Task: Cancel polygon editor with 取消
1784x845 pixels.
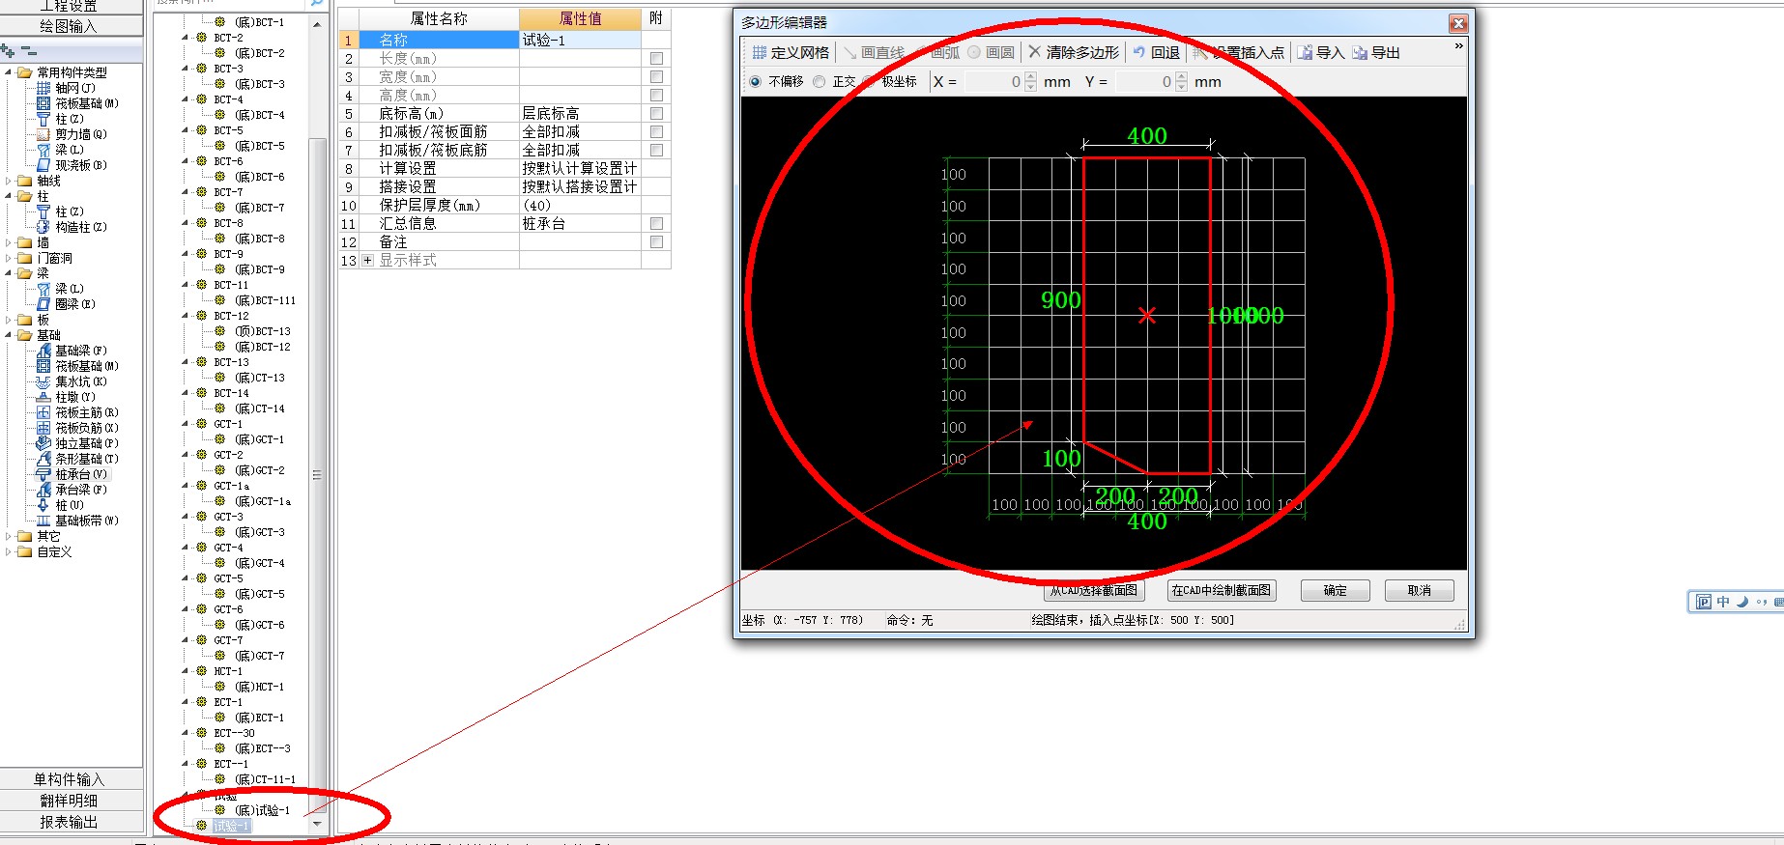Action: 1420,590
